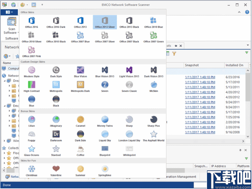Select the Lilian bonus skin
This screenshot has width=252, height=189.
tap(31, 121)
